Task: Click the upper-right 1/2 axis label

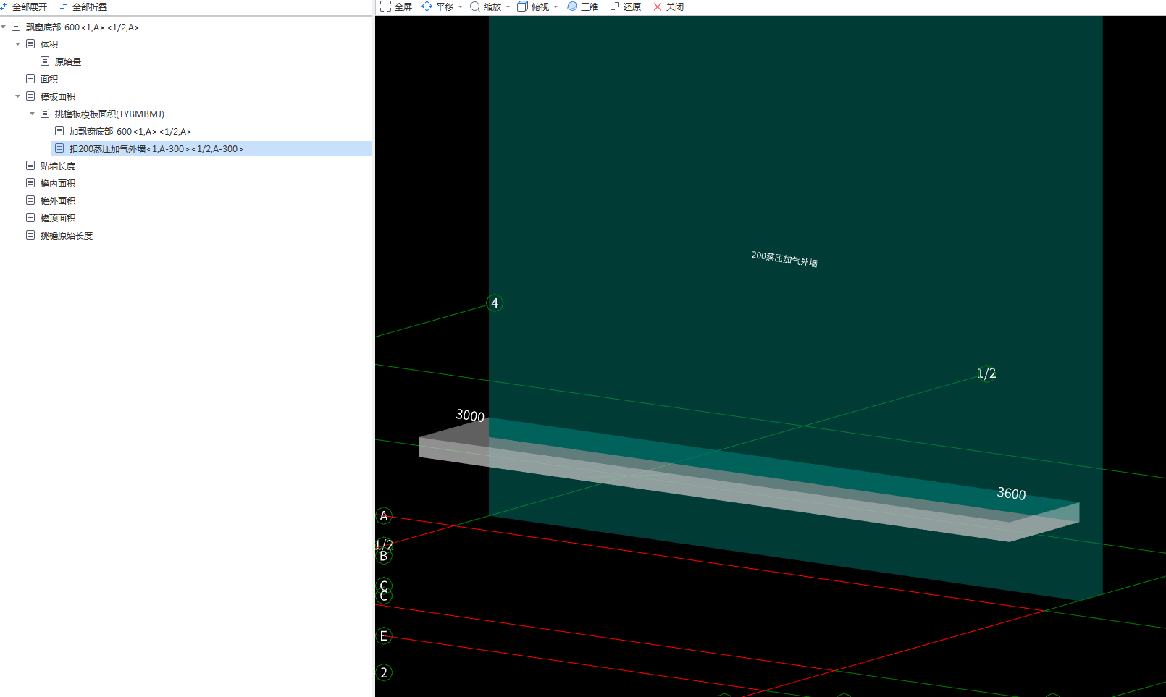Action: click(x=986, y=373)
